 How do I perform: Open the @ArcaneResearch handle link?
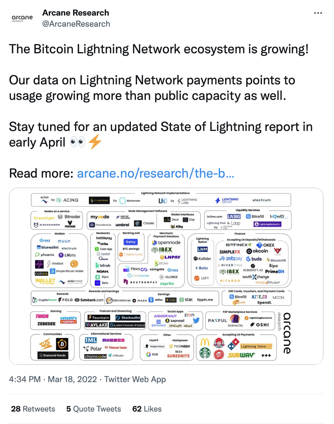76,24
